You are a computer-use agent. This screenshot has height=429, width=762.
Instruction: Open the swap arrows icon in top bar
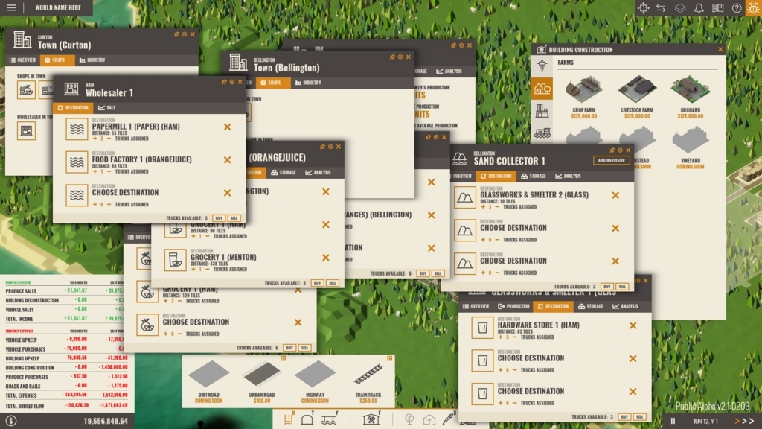(661, 7)
